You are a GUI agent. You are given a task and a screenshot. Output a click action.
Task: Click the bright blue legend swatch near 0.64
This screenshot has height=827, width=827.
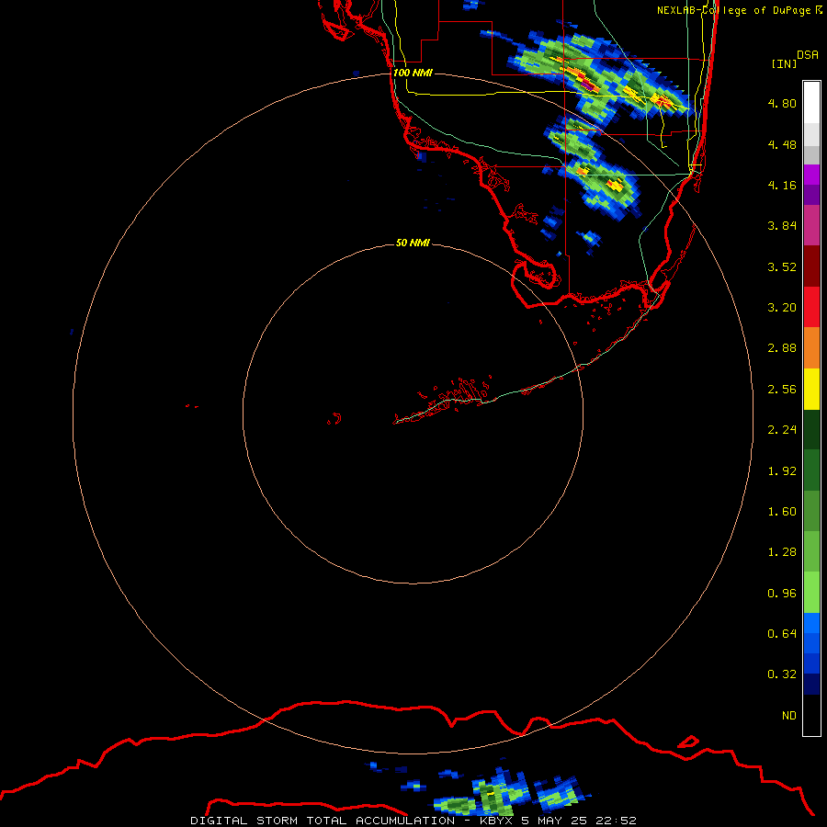click(811, 623)
